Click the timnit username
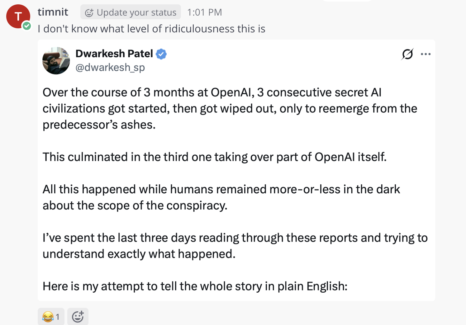Image resolution: width=466 pixels, height=325 pixels. pos(53,12)
